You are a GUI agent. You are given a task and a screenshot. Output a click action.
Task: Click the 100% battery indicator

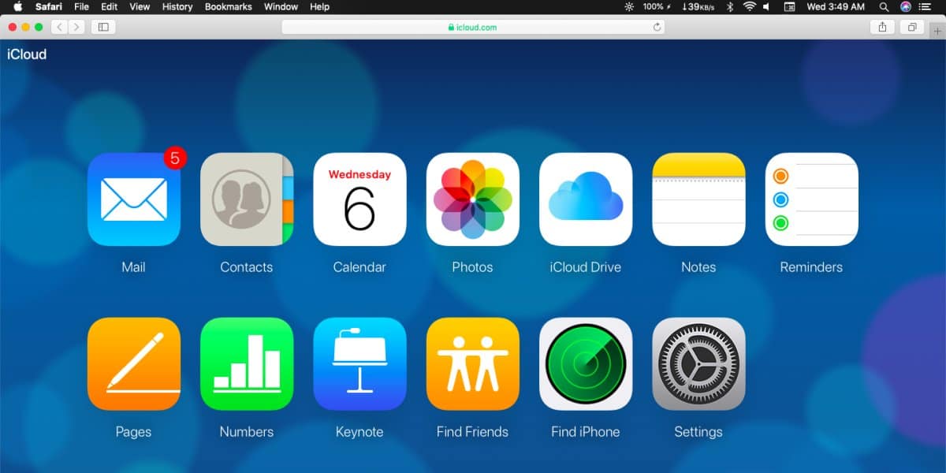coord(656,6)
